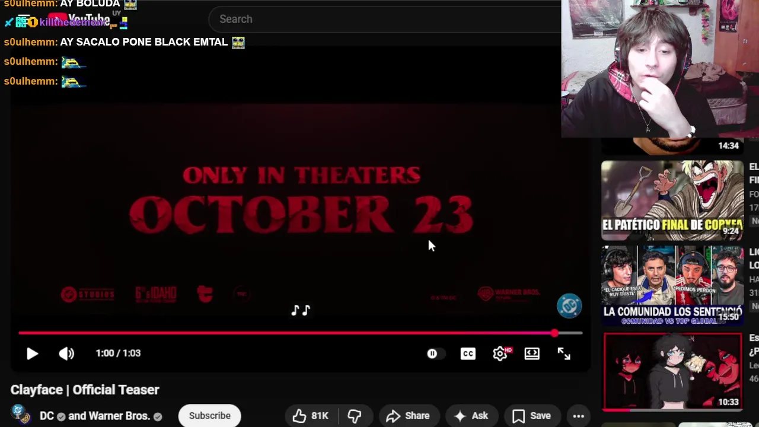Mute the video volume speaker icon

(x=66, y=353)
